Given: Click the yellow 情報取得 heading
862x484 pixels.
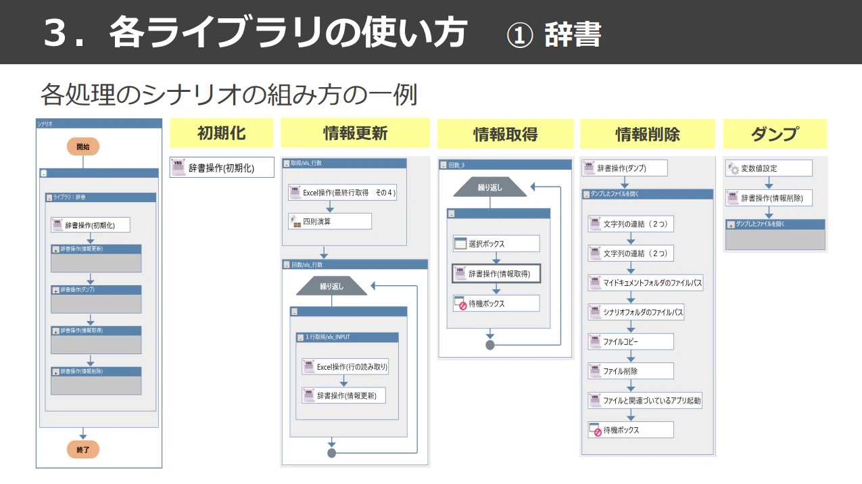Looking at the screenshot, I should pos(505,135).
